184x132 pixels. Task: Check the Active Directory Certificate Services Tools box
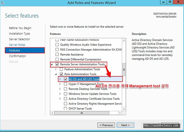[x=65, y=99]
